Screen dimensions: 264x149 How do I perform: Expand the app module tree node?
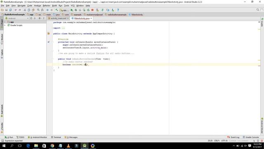click(x=5, y=22)
